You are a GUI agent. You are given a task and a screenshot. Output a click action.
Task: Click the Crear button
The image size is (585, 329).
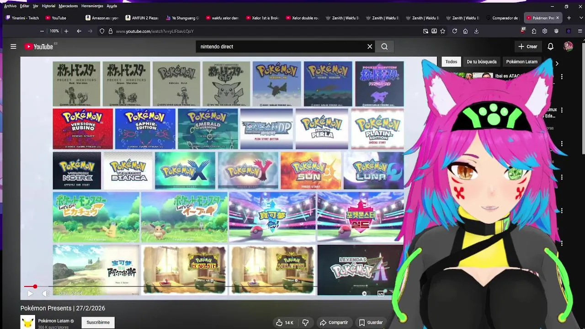pyautogui.click(x=528, y=47)
